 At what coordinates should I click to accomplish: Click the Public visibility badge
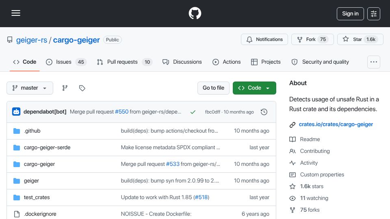113,40
